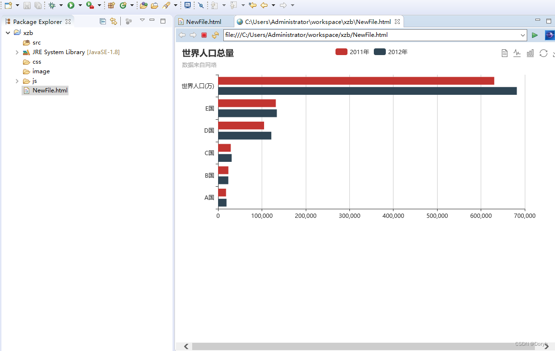This screenshot has width=555, height=351.
Task: Click the horizontal scrollbar left arrow
Action: coord(186,346)
